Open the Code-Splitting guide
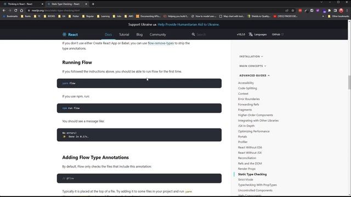 pos(247,88)
